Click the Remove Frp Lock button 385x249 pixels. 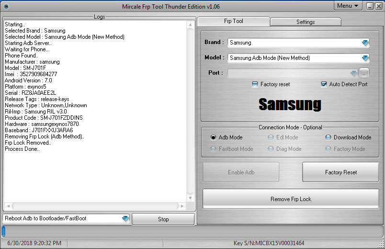click(x=291, y=199)
